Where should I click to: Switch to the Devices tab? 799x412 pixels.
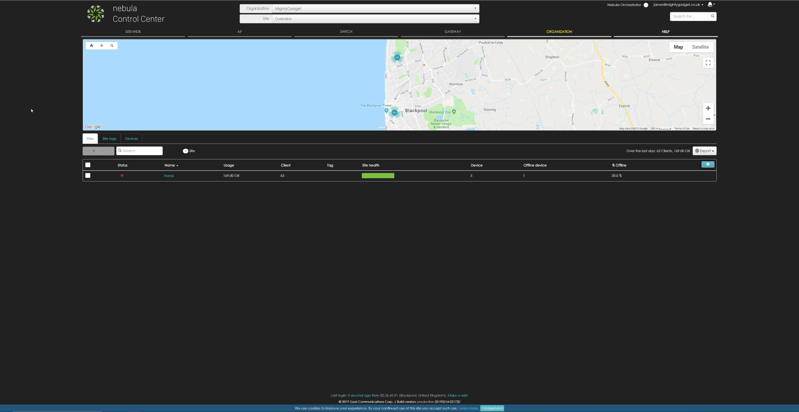click(x=131, y=139)
